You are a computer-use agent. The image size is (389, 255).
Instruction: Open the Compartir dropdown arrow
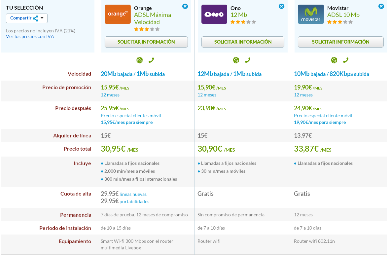point(42,18)
